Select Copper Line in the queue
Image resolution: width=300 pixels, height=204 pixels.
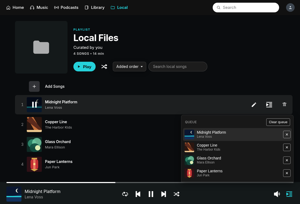tap(237, 147)
